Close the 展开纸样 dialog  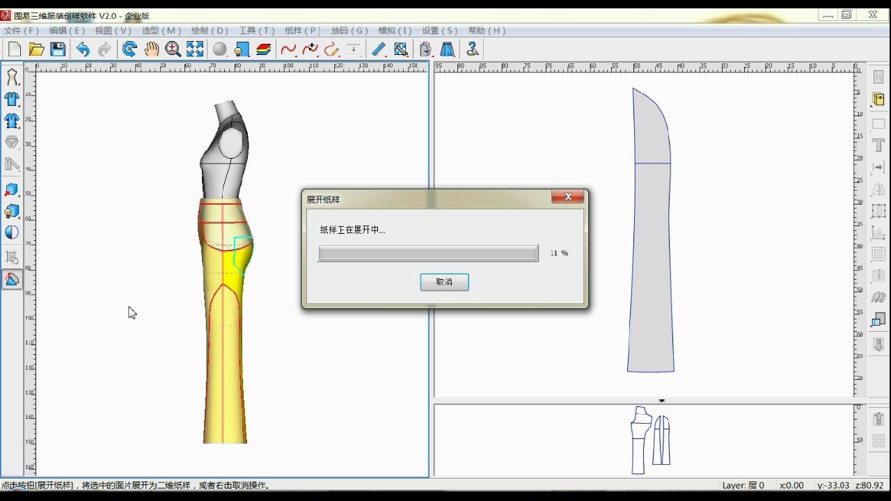pyautogui.click(x=568, y=196)
